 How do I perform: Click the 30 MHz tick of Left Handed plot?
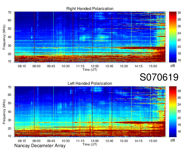tap(9, 120)
